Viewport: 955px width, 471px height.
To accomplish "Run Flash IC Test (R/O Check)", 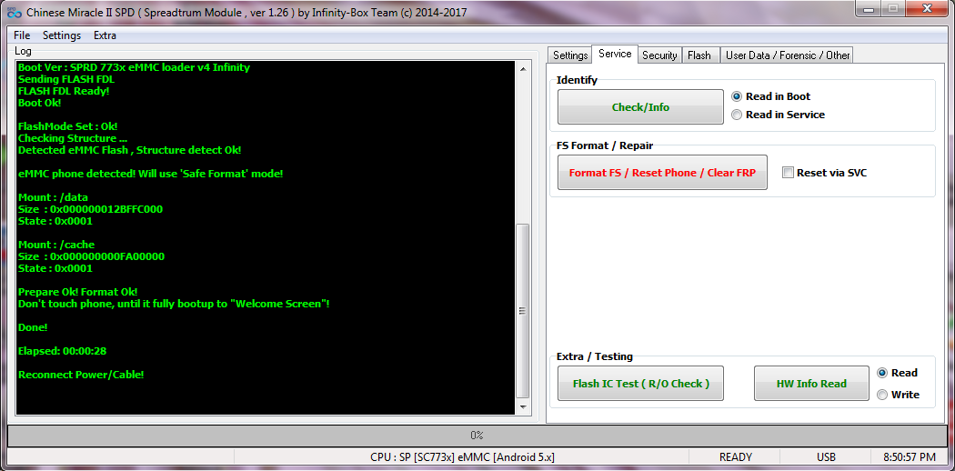I will [x=640, y=384].
